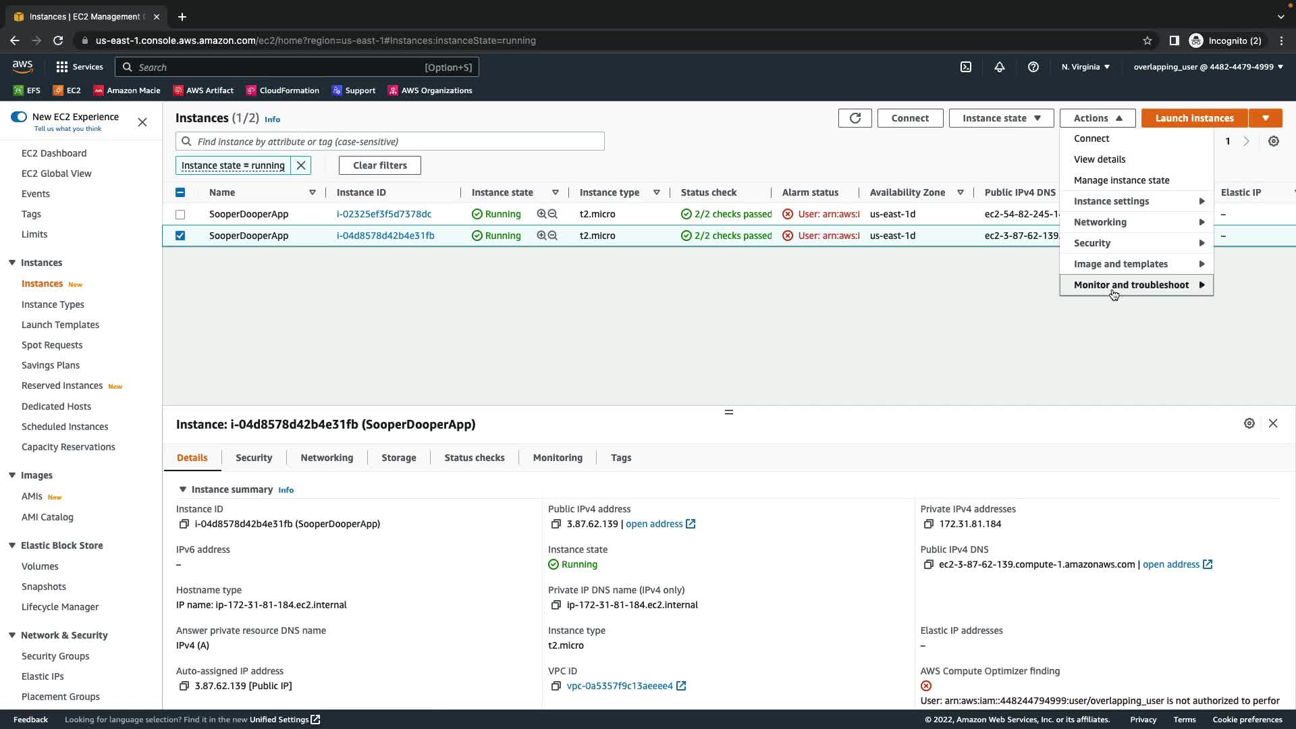Toggle the New EC2 Experience switch

(x=19, y=117)
